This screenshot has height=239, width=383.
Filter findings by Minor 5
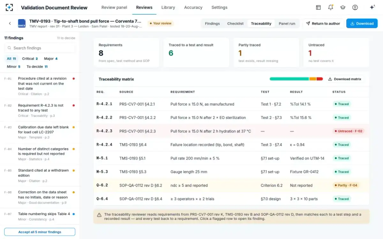point(14,67)
